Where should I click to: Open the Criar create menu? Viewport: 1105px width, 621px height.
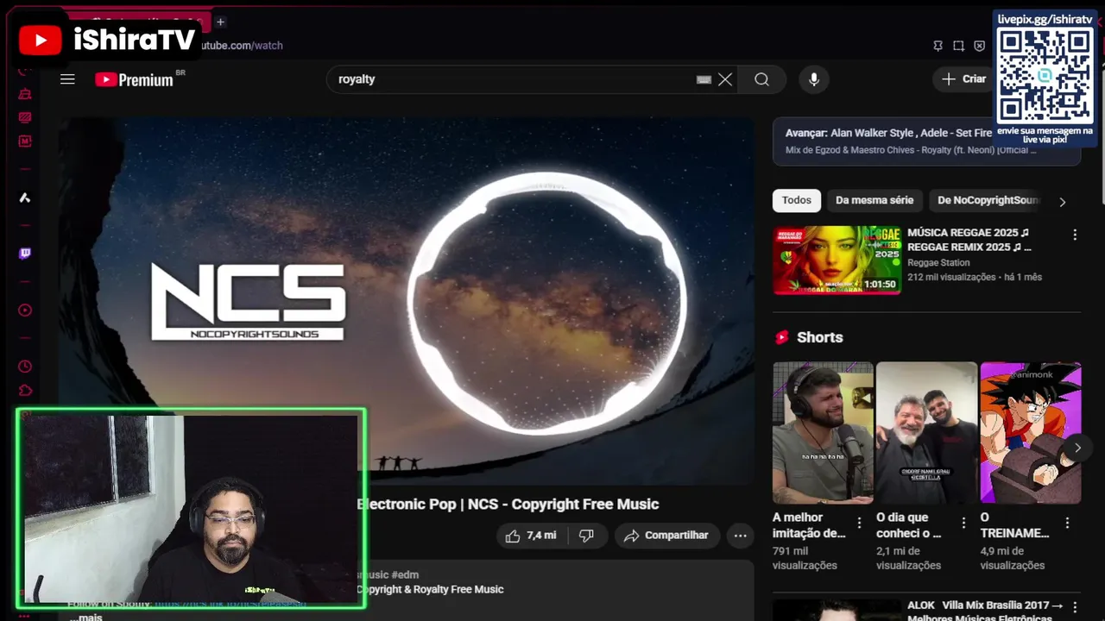click(x=963, y=79)
